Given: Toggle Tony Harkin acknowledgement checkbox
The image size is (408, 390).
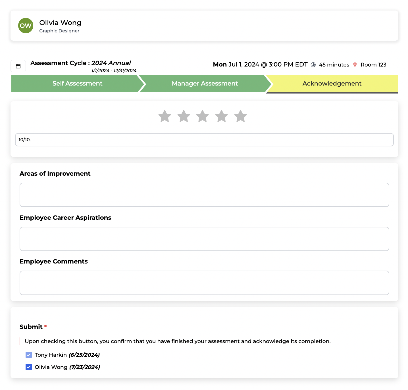Looking at the screenshot, I should point(29,355).
